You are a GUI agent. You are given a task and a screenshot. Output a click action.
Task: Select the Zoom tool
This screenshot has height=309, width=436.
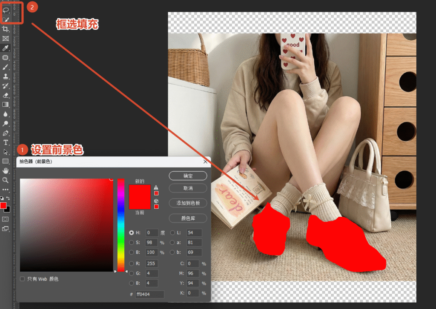(6, 180)
